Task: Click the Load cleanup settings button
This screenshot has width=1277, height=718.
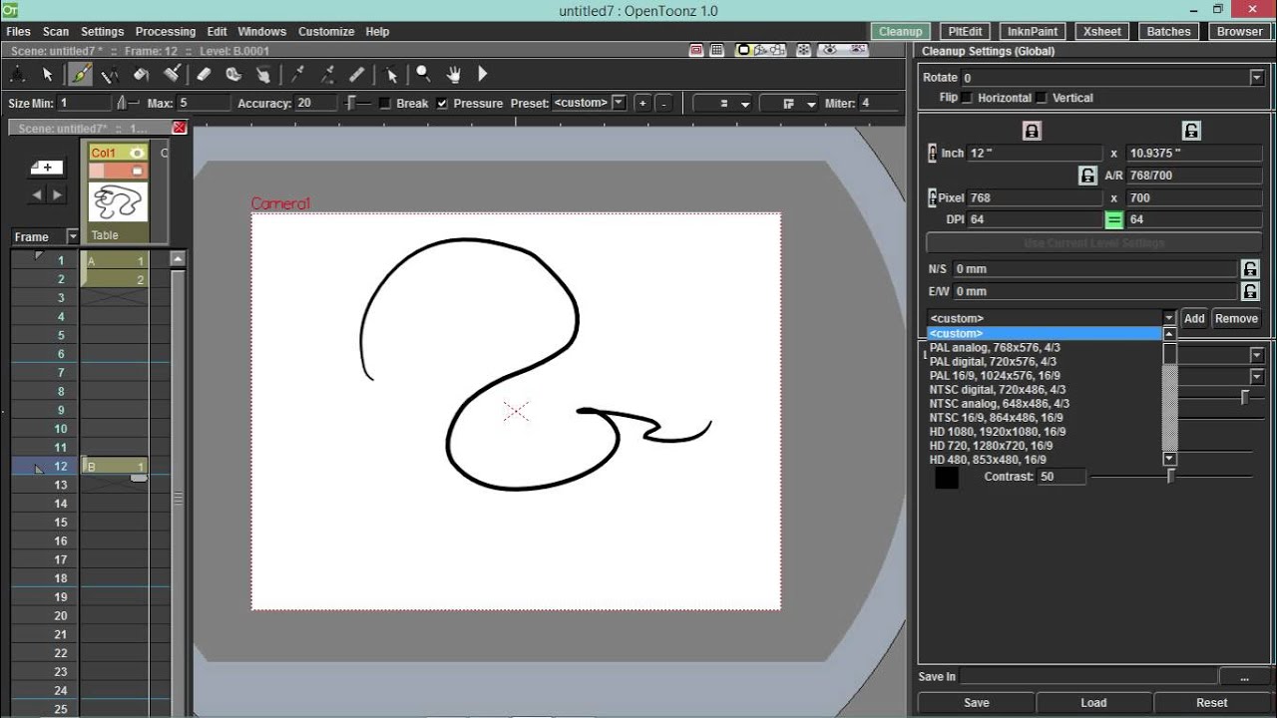Action: [x=1093, y=703]
